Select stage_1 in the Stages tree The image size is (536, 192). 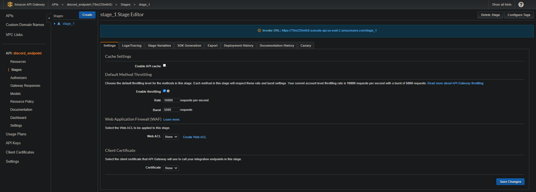coord(68,24)
